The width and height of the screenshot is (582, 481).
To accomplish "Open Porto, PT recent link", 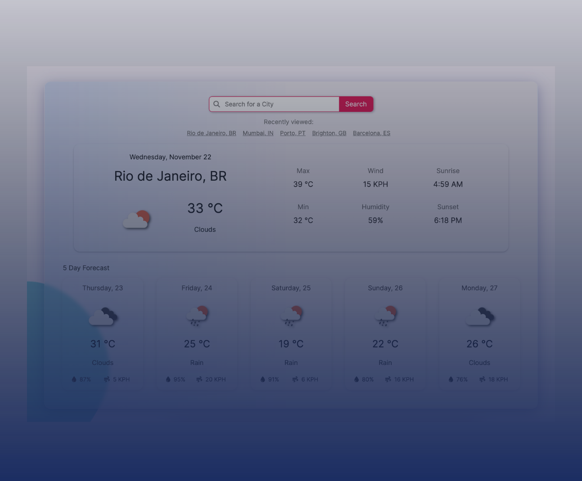I will 293,133.
